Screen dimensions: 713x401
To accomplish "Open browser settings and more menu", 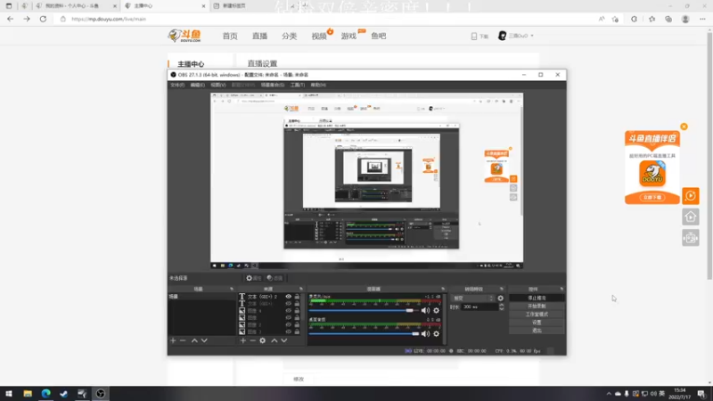I will coord(702,19).
